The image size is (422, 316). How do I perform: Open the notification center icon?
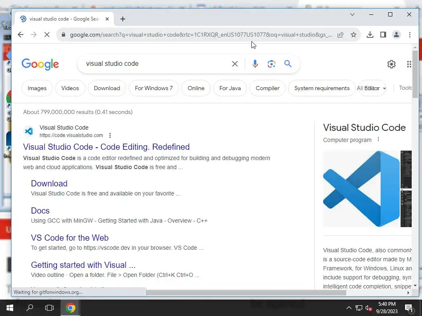408,308
